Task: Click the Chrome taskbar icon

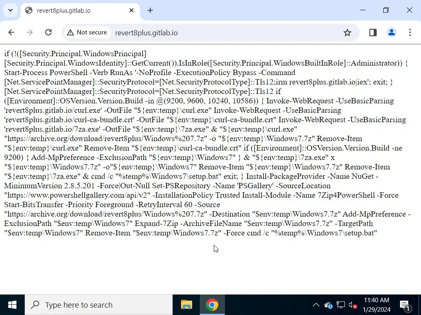Action: click(212, 305)
